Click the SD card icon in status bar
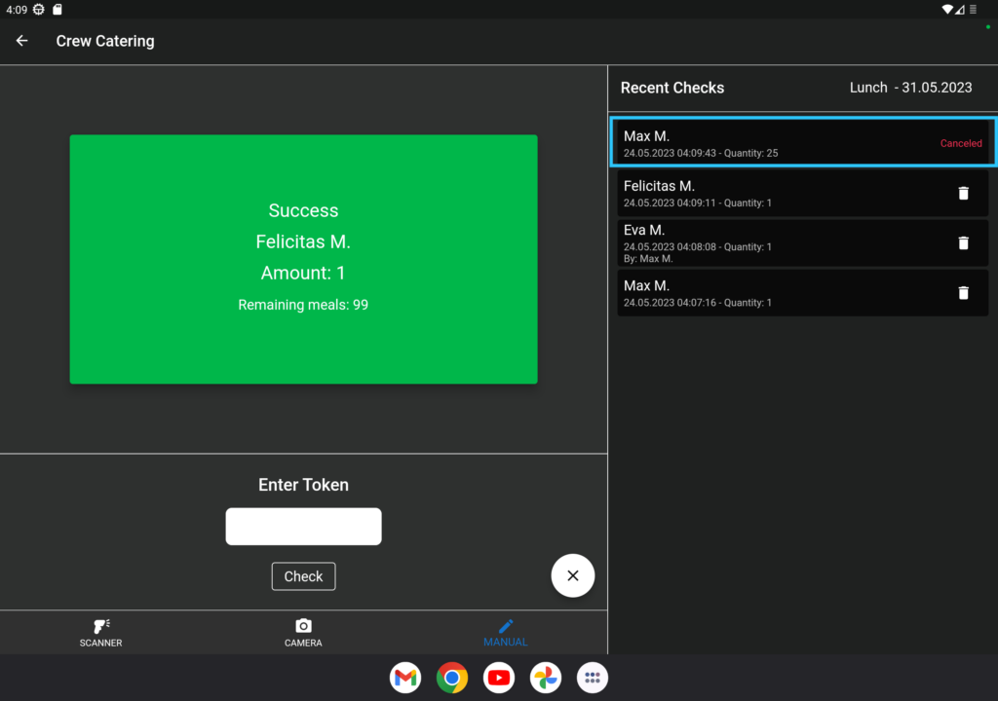 pos(58,10)
